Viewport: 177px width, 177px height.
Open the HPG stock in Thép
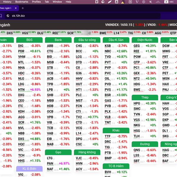(145, 103)
